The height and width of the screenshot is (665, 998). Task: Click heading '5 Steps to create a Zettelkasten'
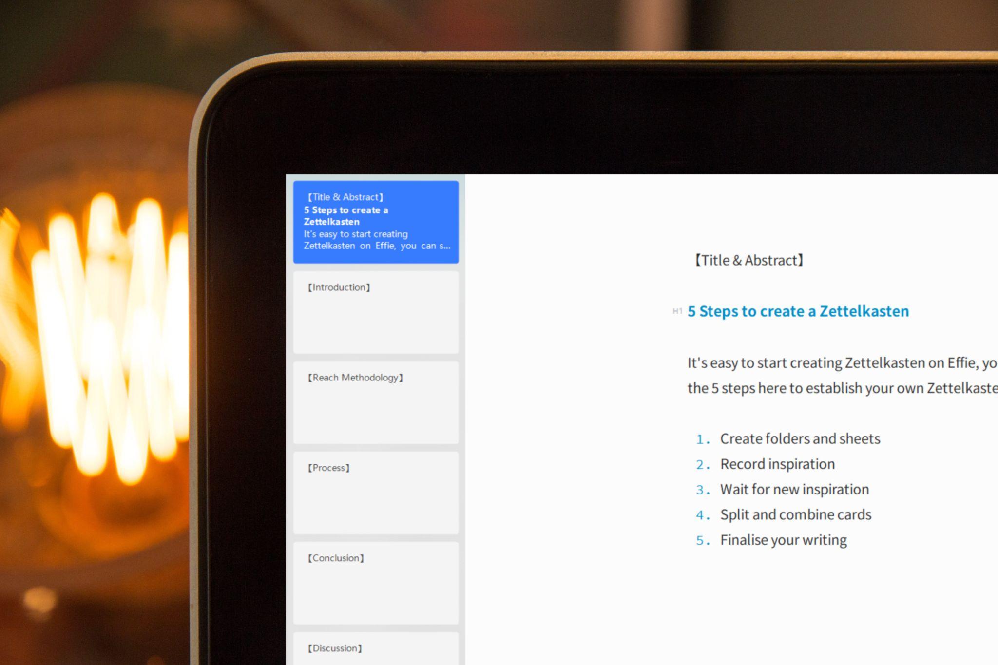[798, 311]
